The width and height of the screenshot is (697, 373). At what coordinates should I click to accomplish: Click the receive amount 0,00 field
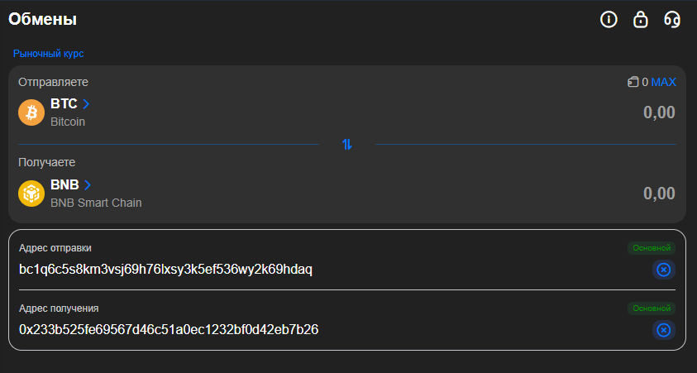pos(659,194)
